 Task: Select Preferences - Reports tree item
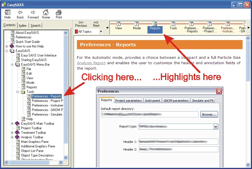[47, 96]
